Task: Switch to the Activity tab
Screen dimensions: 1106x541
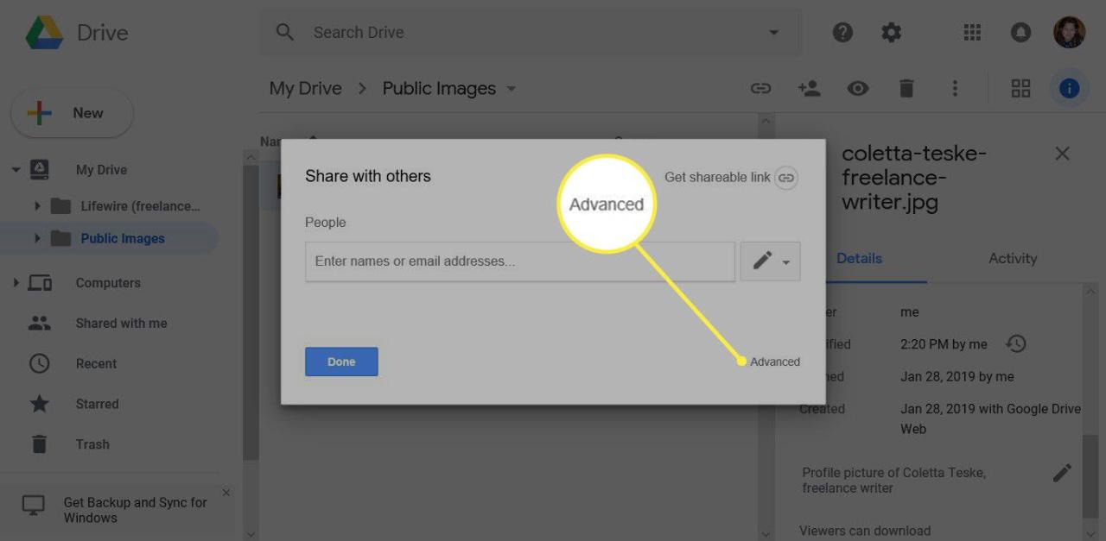Action: tap(1013, 258)
